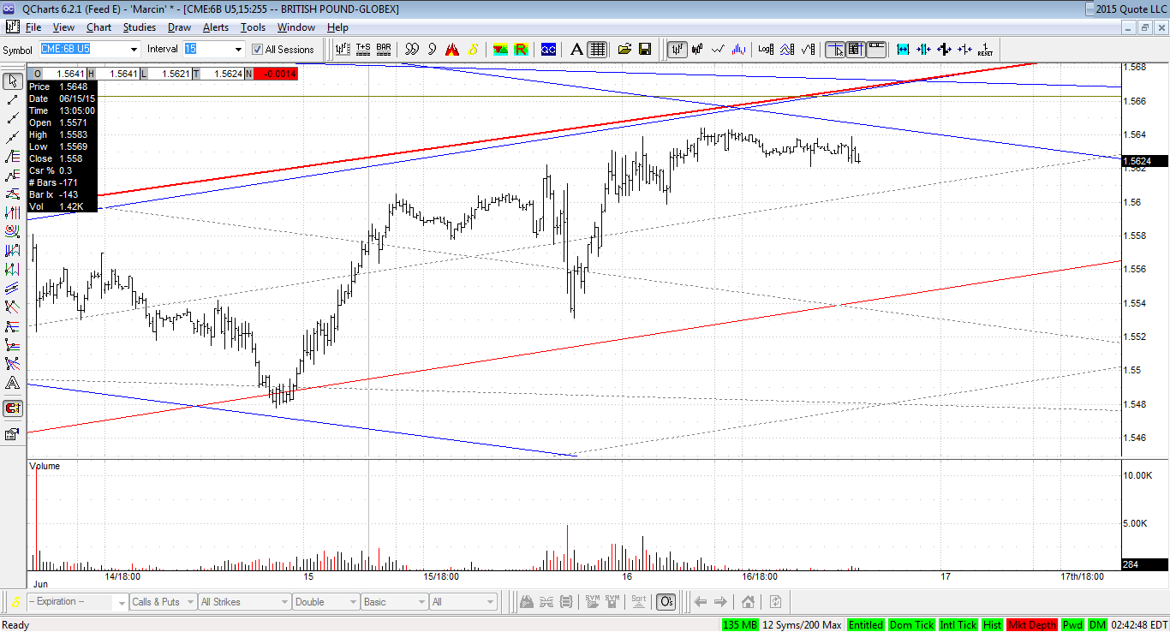
Task: Select the arrow pointer drawing tool
Action: click(x=13, y=81)
